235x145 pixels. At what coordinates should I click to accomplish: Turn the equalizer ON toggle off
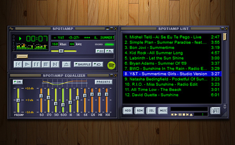click(x=18, y=82)
